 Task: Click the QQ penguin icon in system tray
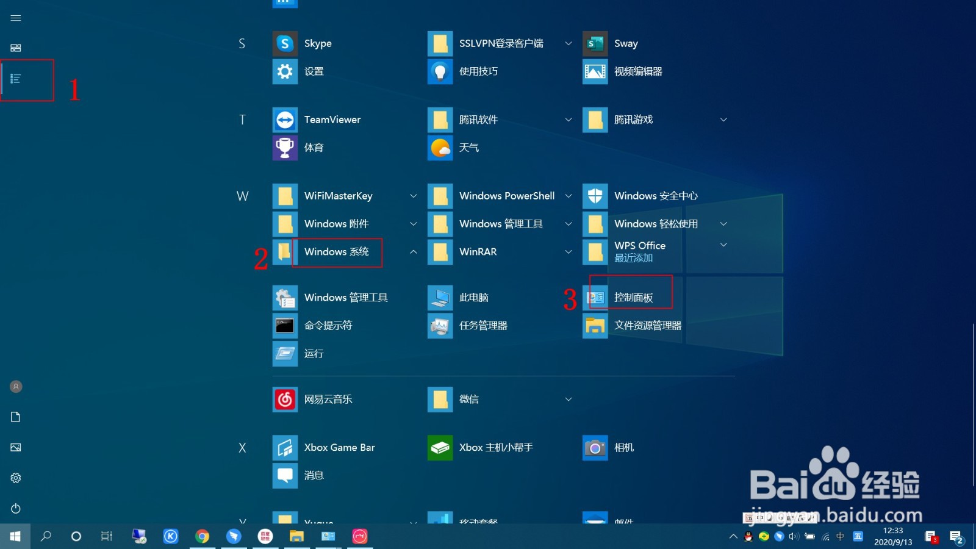coord(750,537)
